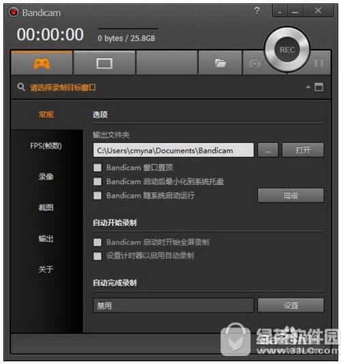Collapse panel using the small up arrow
Image resolution: width=341 pixels, height=364 pixels.
pyautogui.click(x=308, y=87)
